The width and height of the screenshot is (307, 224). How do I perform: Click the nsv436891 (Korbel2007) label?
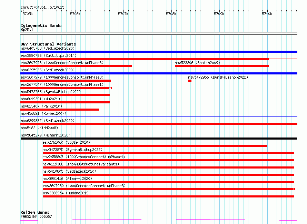click(43, 113)
